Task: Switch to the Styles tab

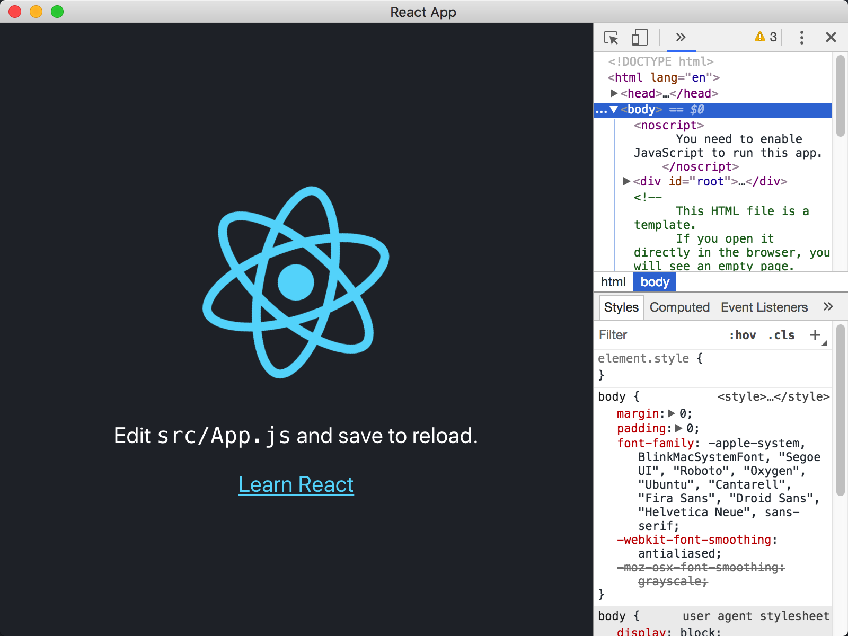Action: pos(621,307)
